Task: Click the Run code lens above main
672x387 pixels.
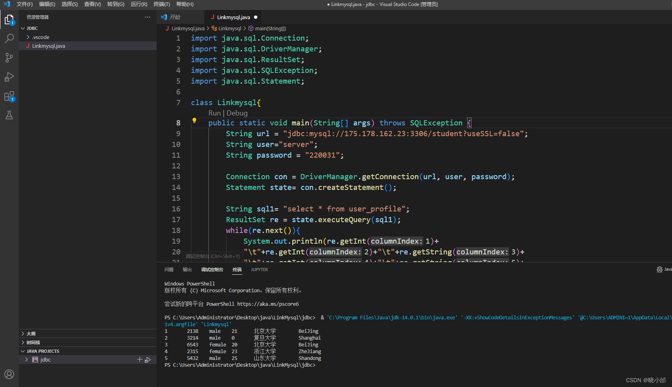Action: pyautogui.click(x=214, y=113)
